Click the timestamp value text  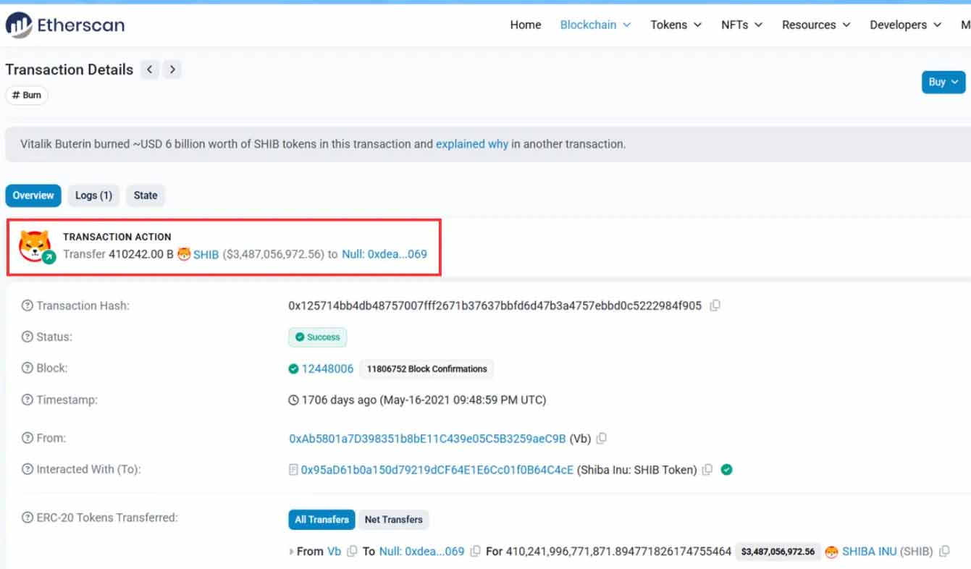[x=424, y=400]
